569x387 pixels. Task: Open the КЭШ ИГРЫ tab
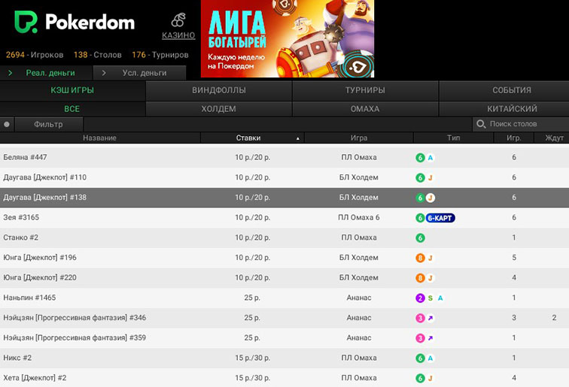[72, 90]
